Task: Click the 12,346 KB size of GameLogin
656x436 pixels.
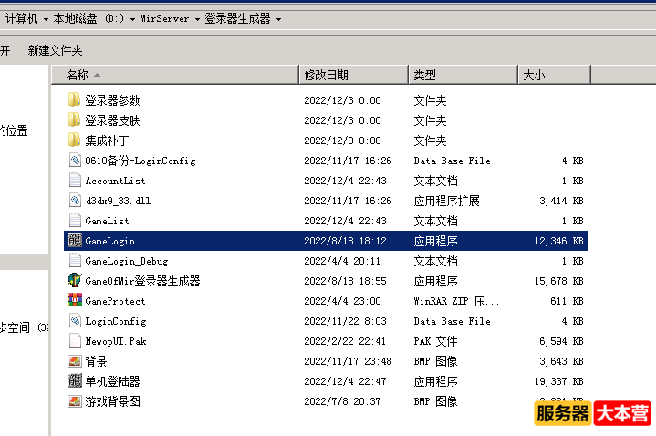Action: (559, 241)
